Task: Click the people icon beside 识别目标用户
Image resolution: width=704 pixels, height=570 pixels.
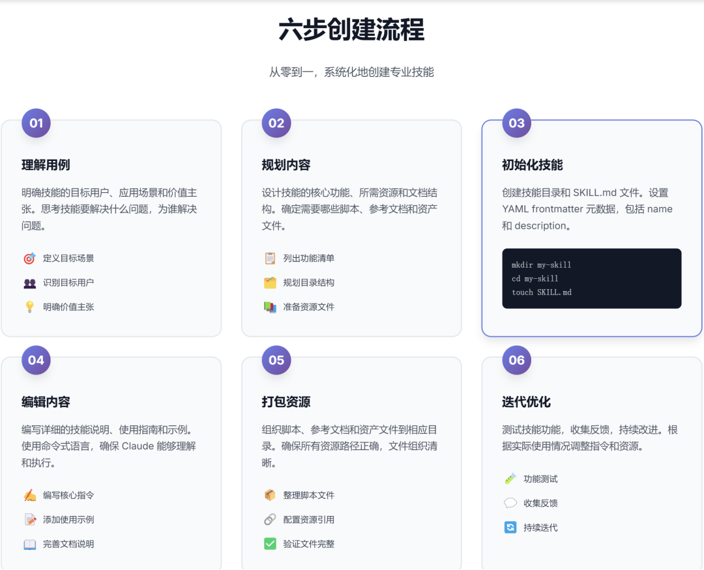Action: tap(29, 283)
